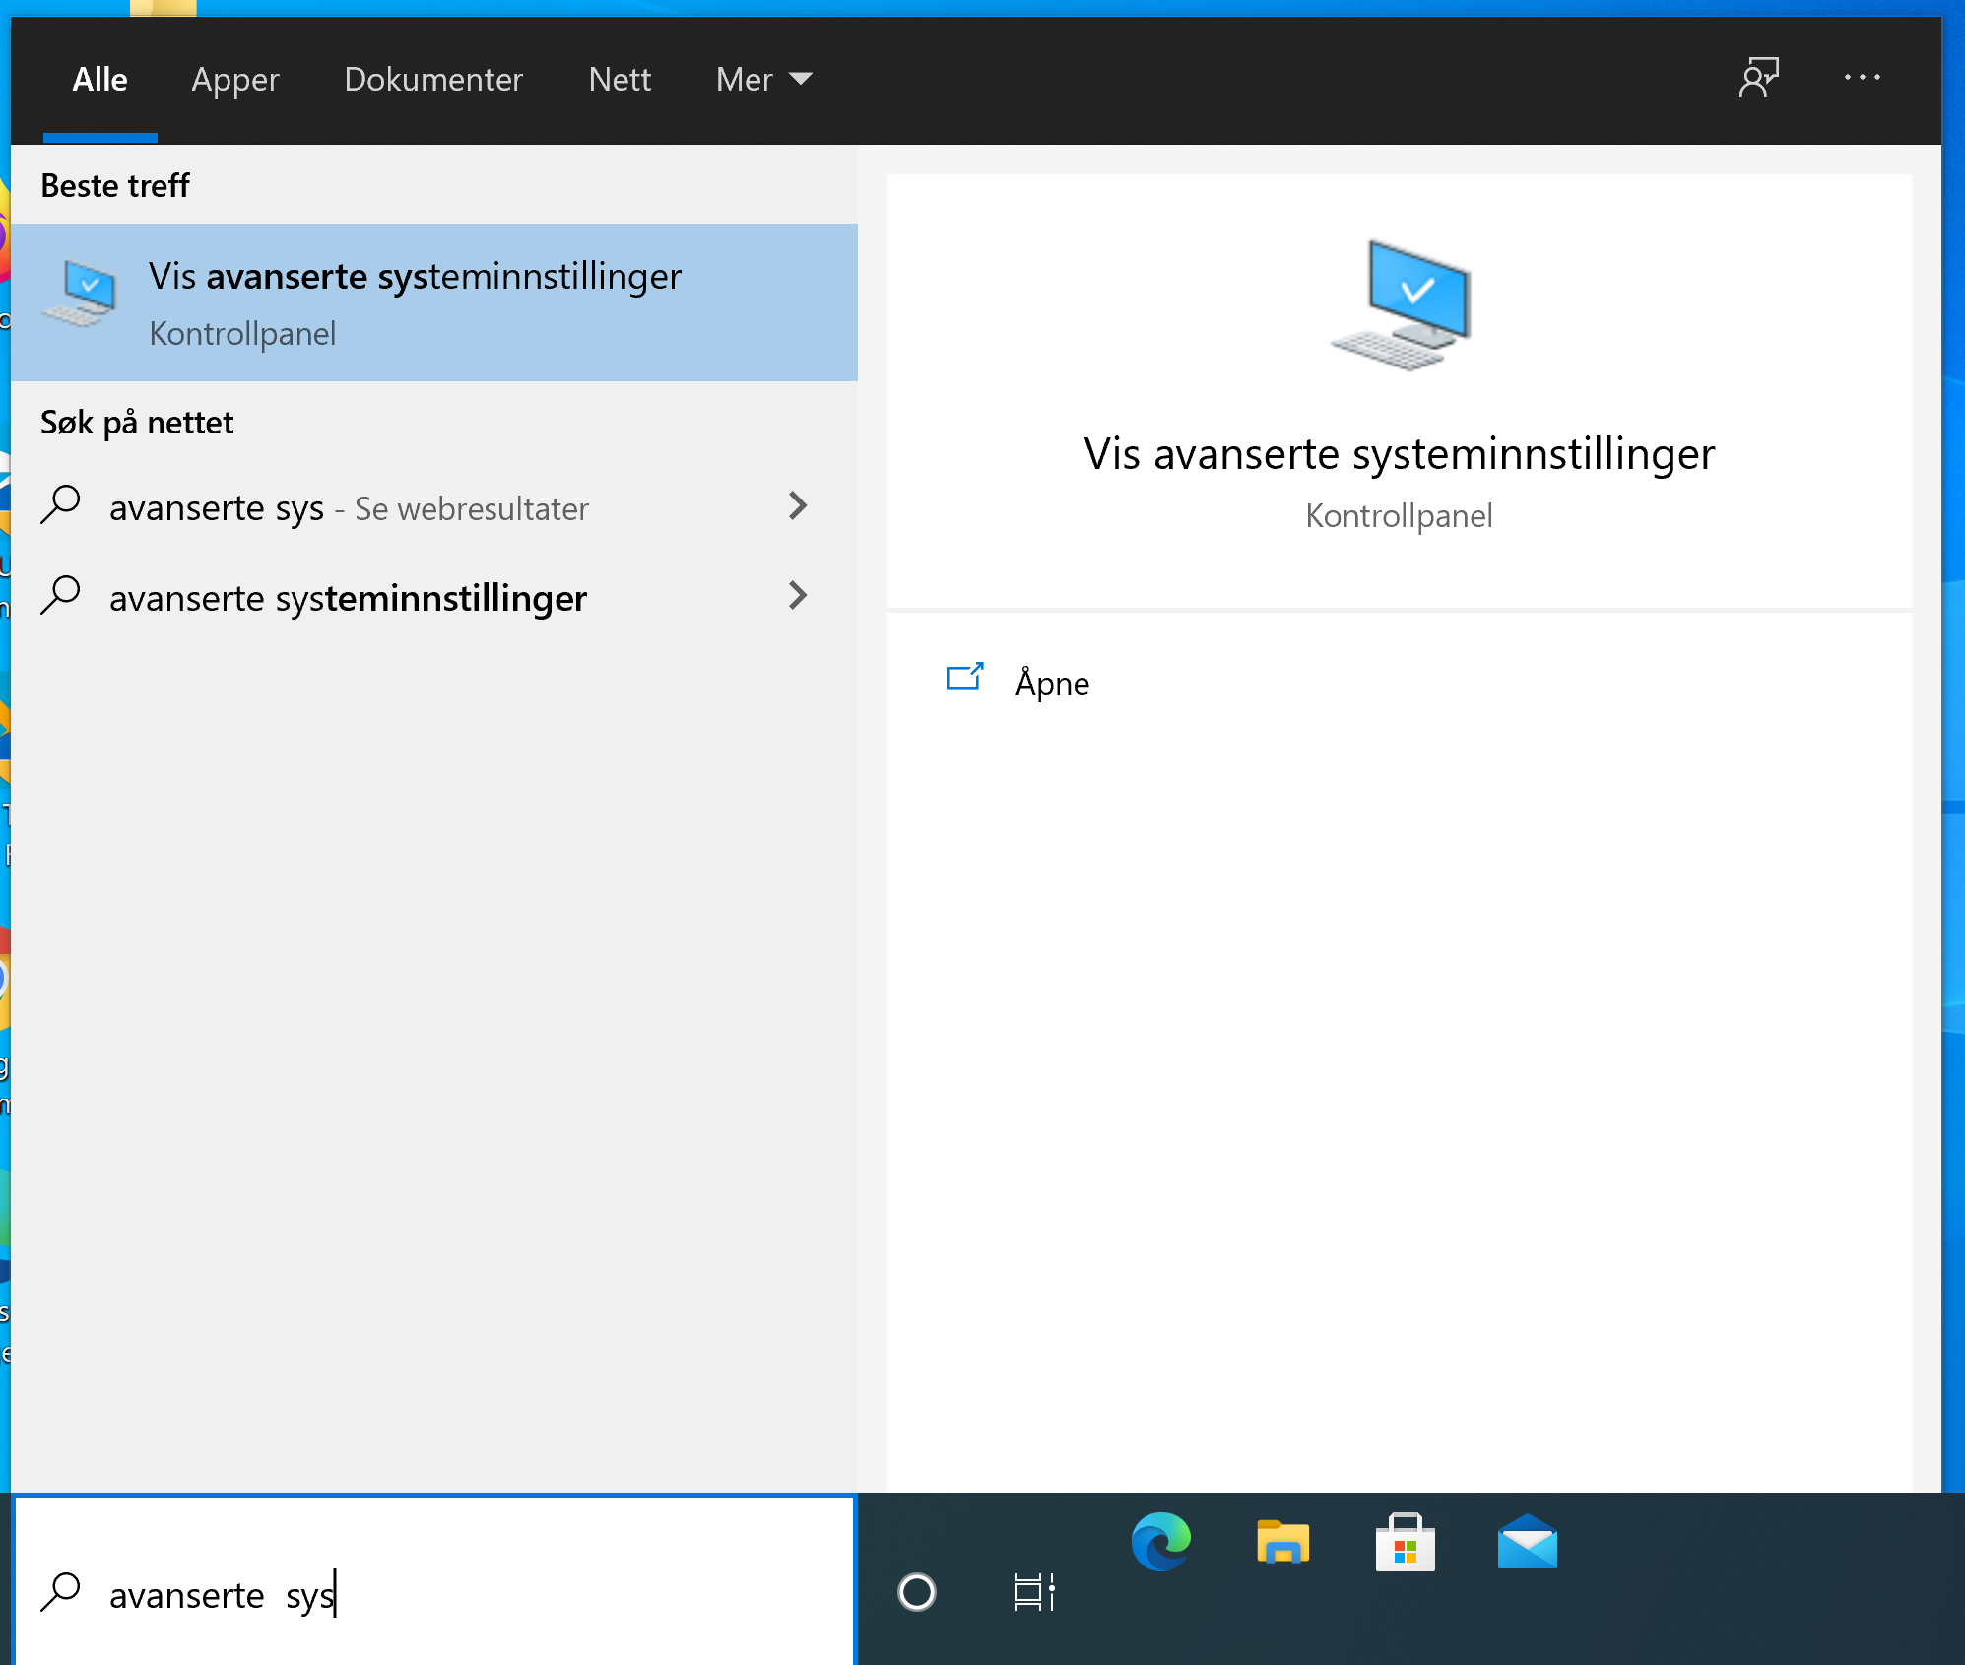
Task: Click the feedback icon in the search panel
Action: (x=1760, y=78)
